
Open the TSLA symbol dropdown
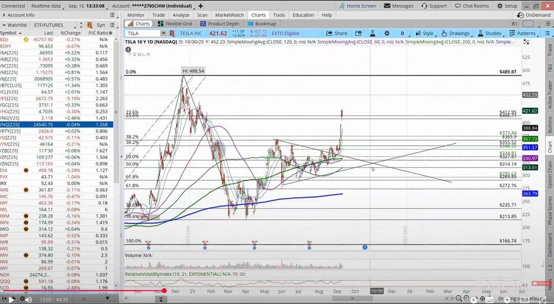[x=163, y=33]
